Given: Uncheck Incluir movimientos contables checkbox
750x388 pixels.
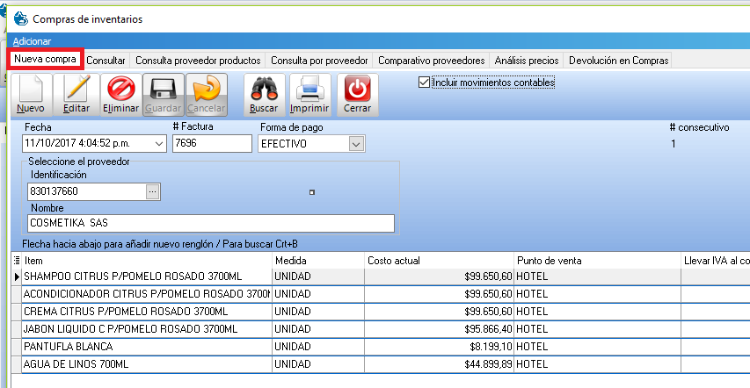Looking at the screenshot, I should (x=426, y=83).
